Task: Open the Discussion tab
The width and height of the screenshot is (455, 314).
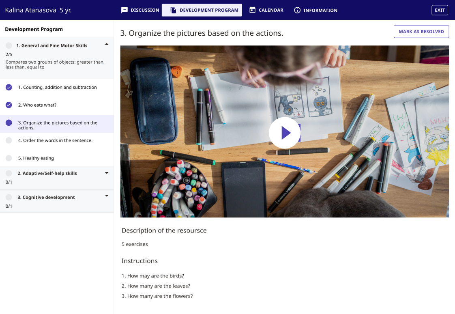Action: [140, 10]
